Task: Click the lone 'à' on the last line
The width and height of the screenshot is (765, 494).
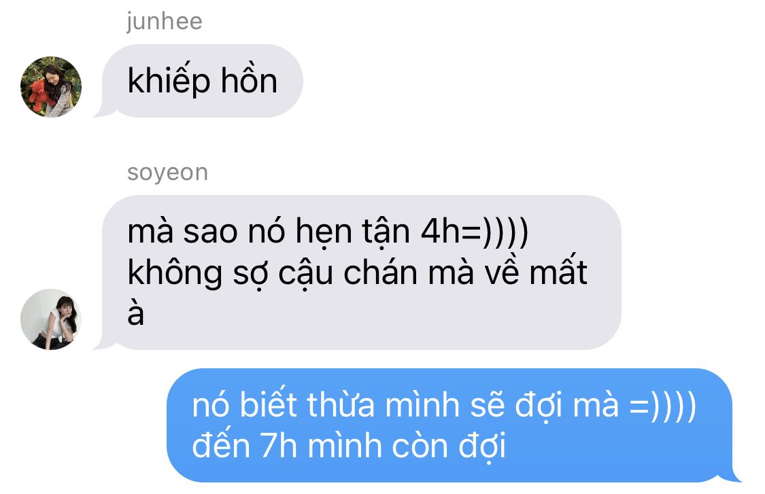Action: (135, 313)
